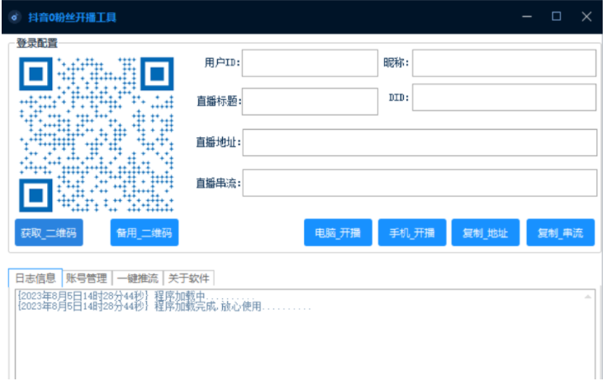606x381 pixels.
Task: Click the log area scrollbar up arrow
Action: tap(588, 296)
